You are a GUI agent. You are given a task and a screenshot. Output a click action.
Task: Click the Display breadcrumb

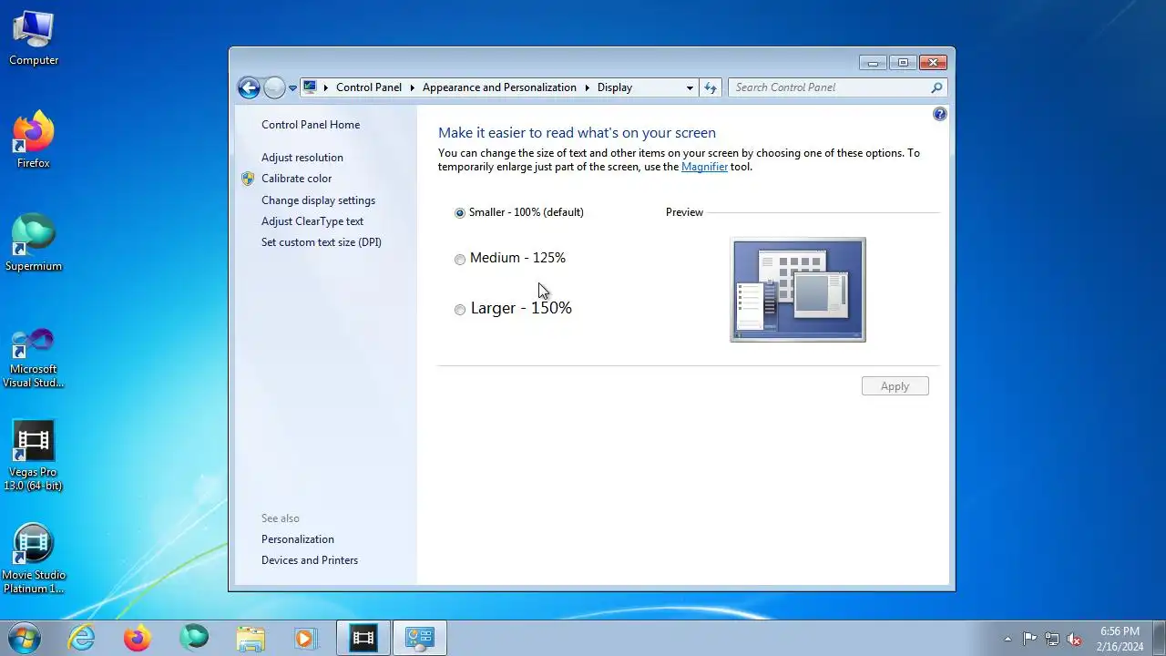615,87
